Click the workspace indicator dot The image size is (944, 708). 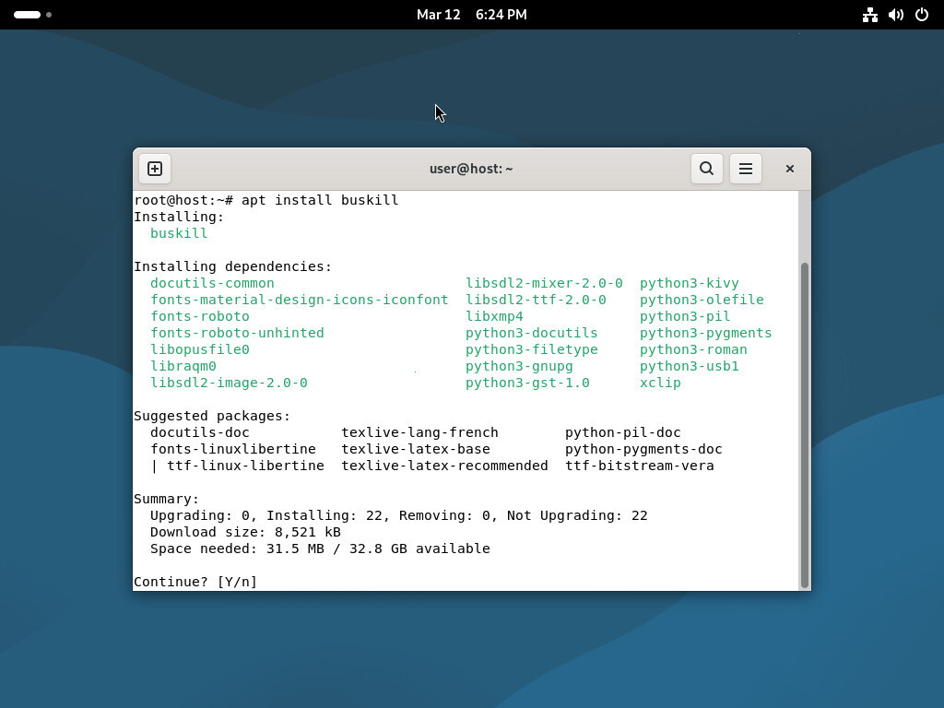(49, 15)
